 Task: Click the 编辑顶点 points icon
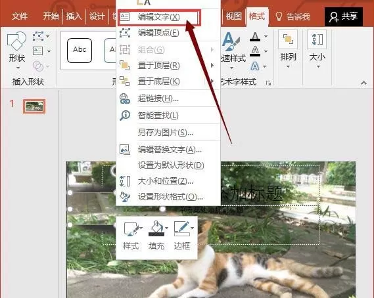[125, 33]
